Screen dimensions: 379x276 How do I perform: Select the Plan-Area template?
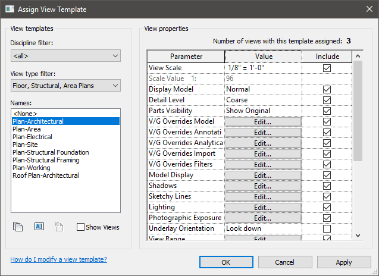click(65, 129)
